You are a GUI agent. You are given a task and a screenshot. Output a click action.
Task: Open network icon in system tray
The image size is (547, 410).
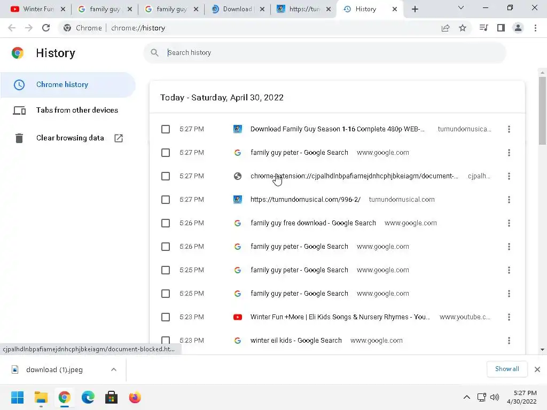pyautogui.click(x=482, y=397)
